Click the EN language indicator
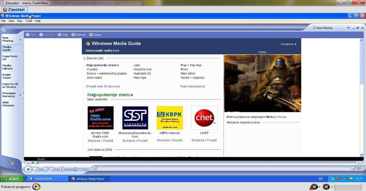This screenshot has width=366, height=191. point(321,179)
